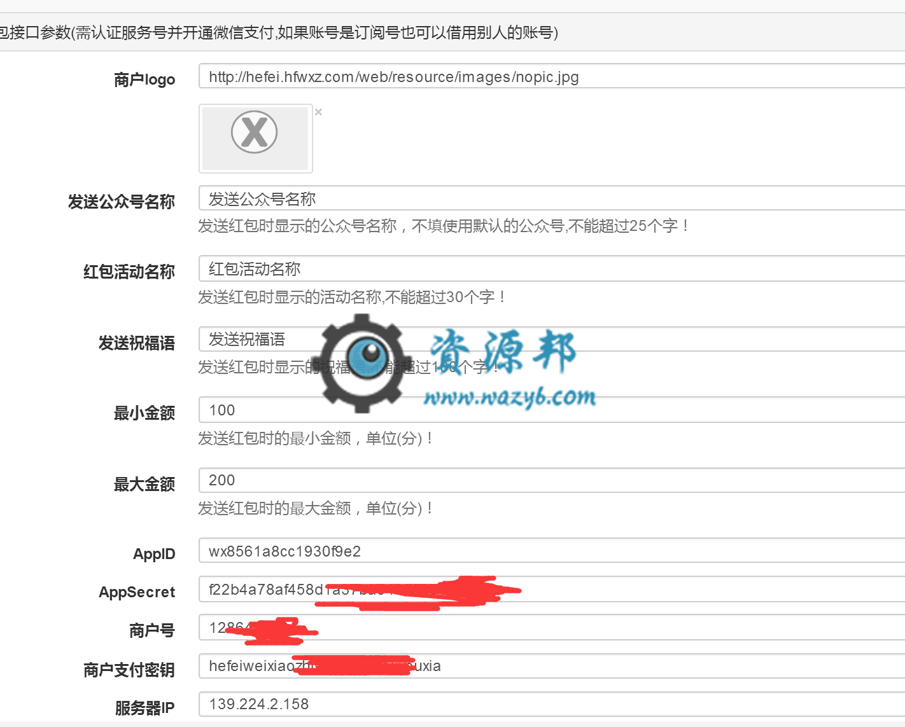Screen dimensions: 905x727
Task: Click the merchant logo URL input field
Action: 552,76
